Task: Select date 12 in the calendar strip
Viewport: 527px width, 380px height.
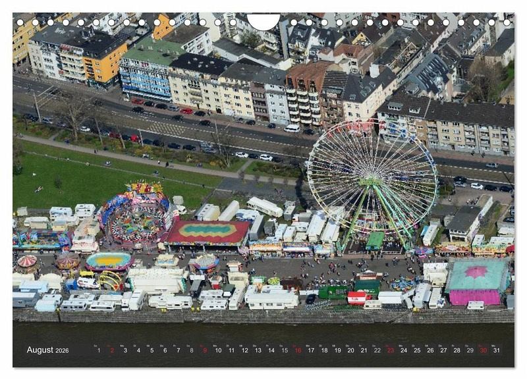Action: 244,350
